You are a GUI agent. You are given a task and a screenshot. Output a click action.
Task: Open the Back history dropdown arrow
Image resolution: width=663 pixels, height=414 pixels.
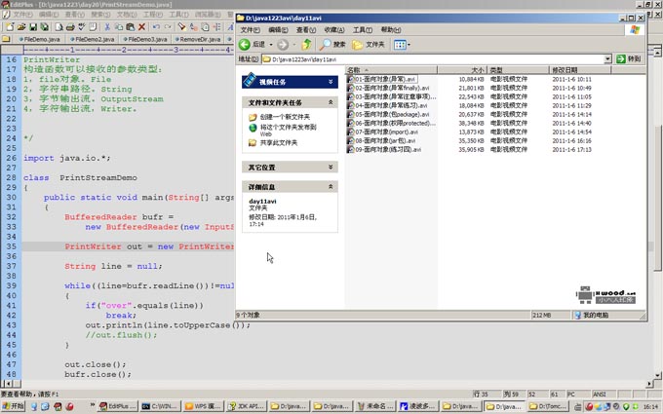(x=271, y=45)
